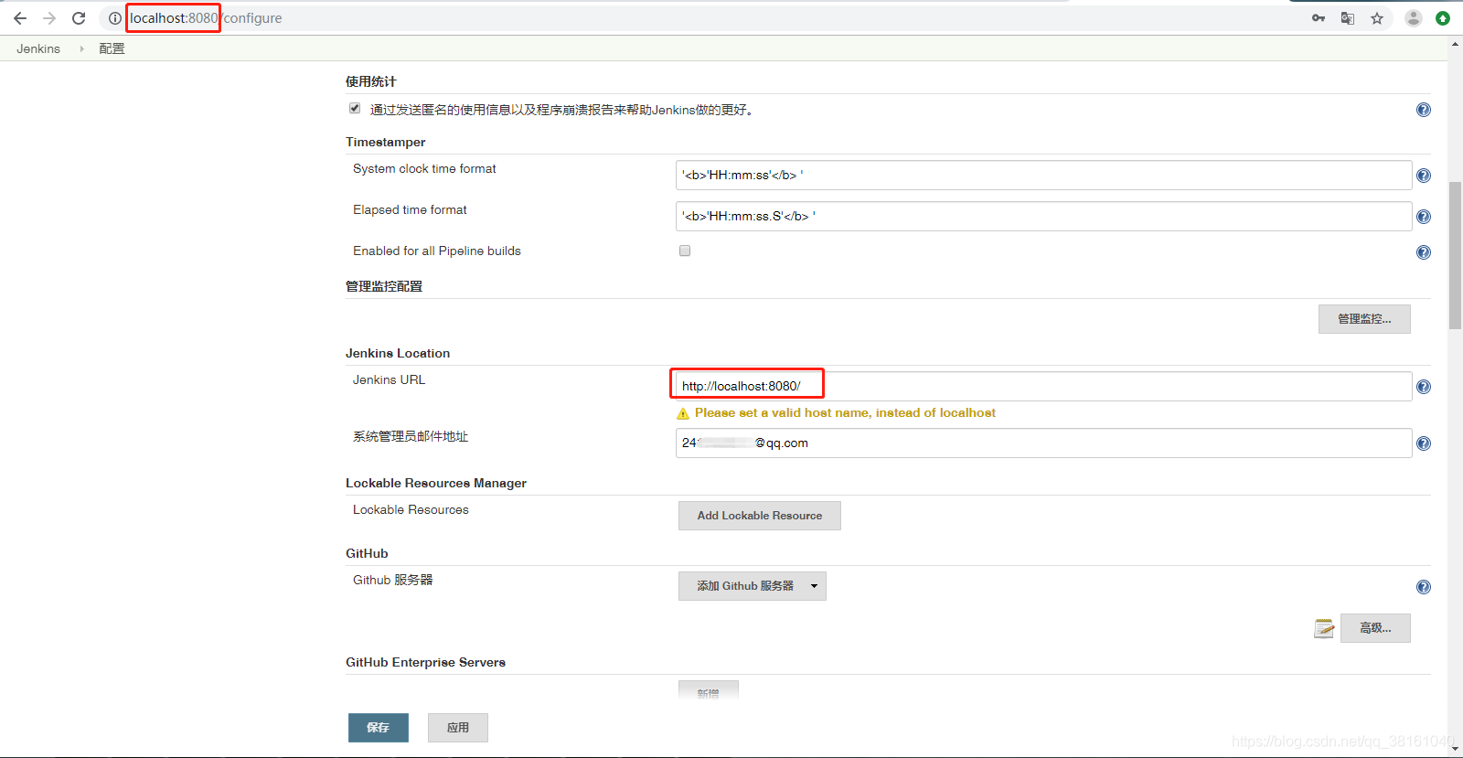Enable timestamps for all Pipeline builds
Image resolution: width=1463 pixels, height=758 pixels.
pos(685,251)
